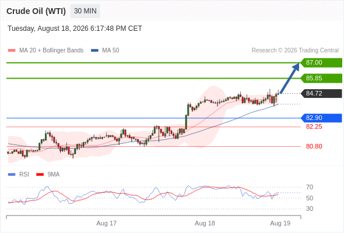Viewport: 344px width, 233px height.
Task: Click the 82.25 red support label
Action: [314, 126]
